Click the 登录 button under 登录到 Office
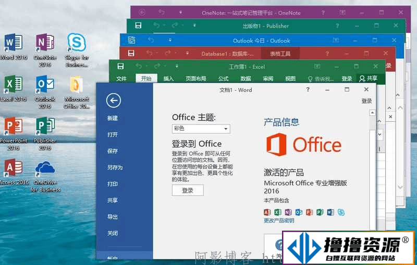The image size is (417, 265). pos(188,191)
